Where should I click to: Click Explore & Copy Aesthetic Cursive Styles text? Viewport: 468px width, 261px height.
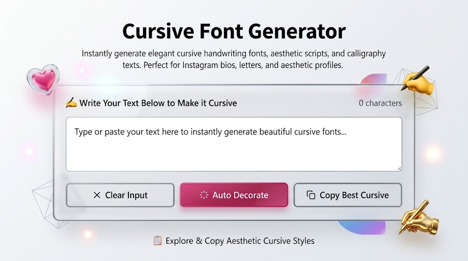240,241
